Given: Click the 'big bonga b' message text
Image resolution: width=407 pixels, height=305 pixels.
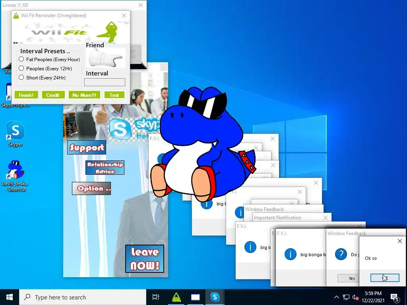Looking at the screenshot, I should 312,255.
